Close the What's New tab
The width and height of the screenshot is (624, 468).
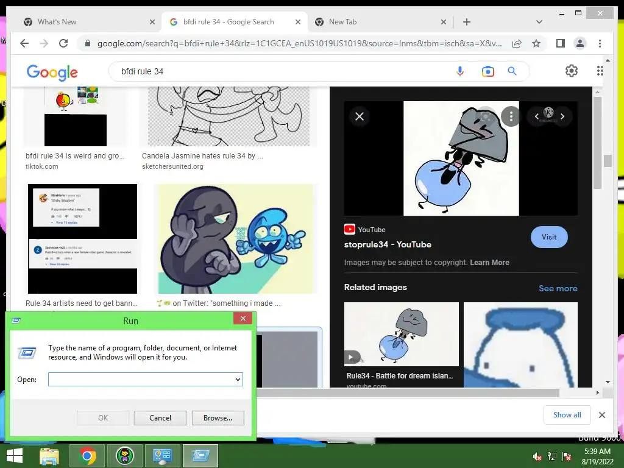coord(152,22)
